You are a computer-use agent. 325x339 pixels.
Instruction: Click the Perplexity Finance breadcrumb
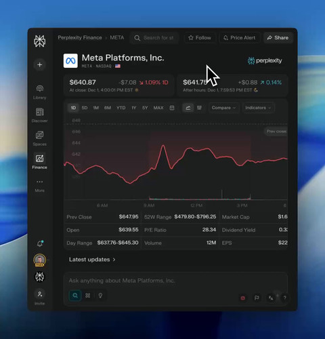pos(80,37)
